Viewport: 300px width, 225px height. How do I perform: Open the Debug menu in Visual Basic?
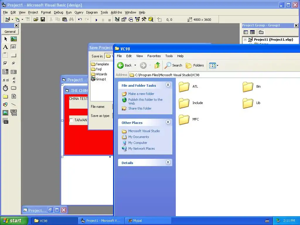[58, 12]
